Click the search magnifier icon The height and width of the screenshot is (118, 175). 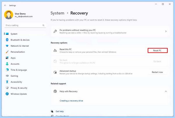43,25
